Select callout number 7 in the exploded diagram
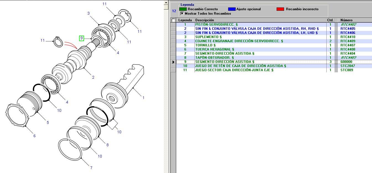Viewport: 372px width, 173px height. point(91,167)
